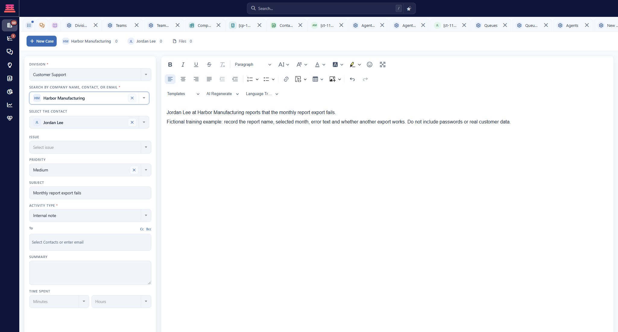This screenshot has width=618, height=332.
Task: Switch to the Agents tab
Action: coord(572,25)
